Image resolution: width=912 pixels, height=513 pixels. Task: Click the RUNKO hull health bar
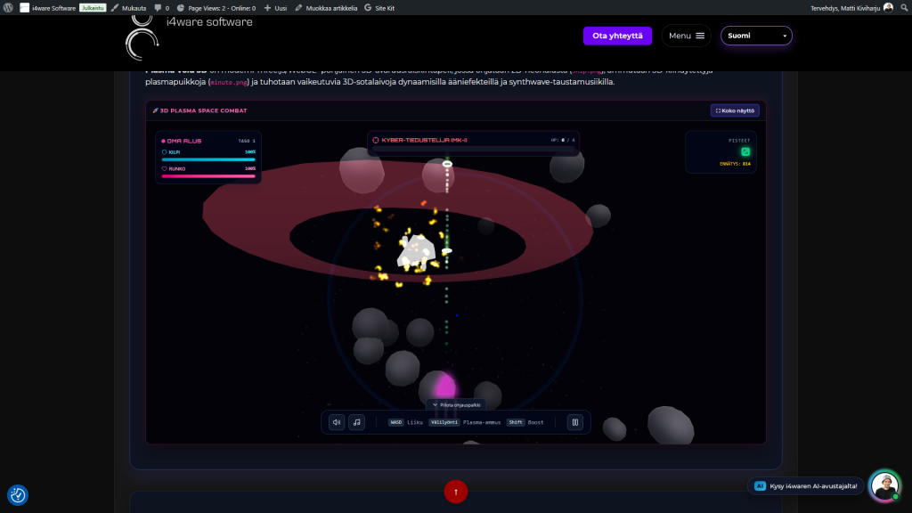(x=208, y=176)
